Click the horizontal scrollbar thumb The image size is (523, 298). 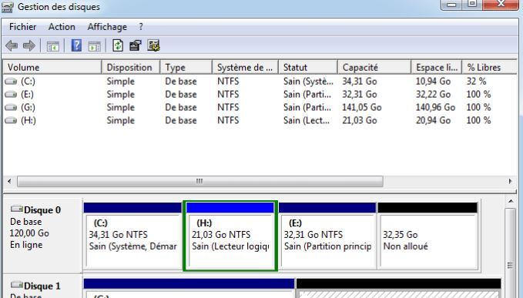pos(199,181)
